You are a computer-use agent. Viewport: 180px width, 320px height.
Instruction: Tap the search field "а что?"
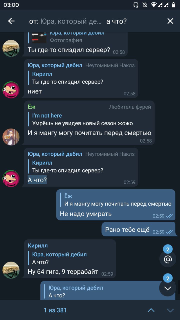pyautogui.click(x=116, y=21)
